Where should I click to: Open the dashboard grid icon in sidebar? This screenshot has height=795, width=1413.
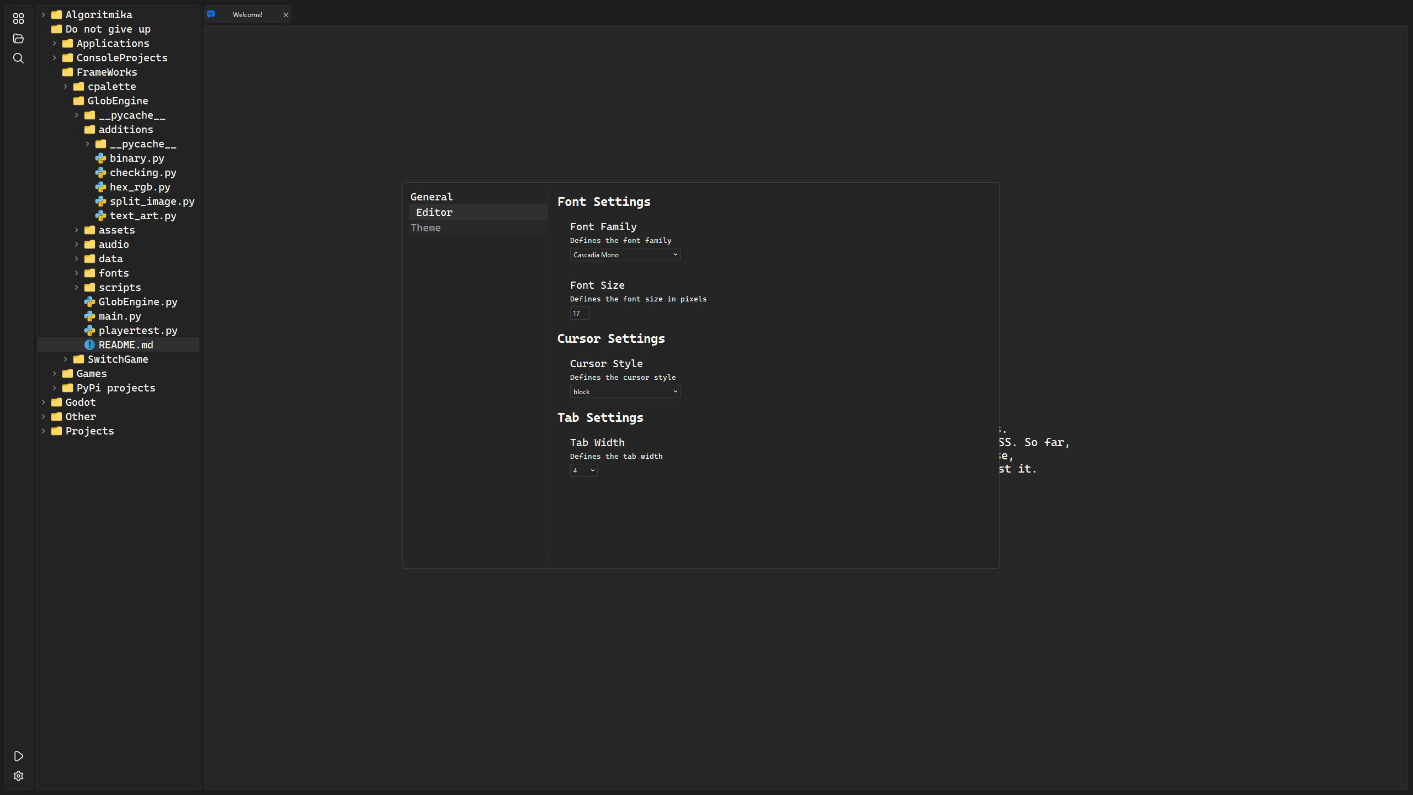[x=18, y=19]
